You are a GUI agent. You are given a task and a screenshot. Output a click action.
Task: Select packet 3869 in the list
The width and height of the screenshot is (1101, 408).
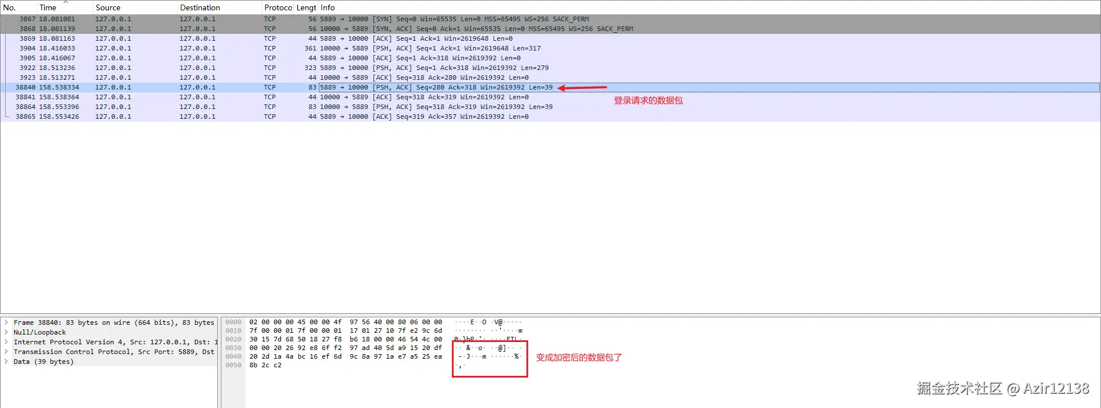550,38
